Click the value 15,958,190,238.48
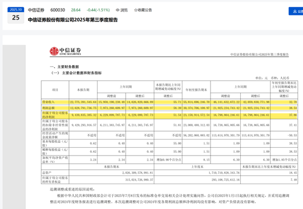Viewport: 303px width, 209px height. click(x=111, y=102)
